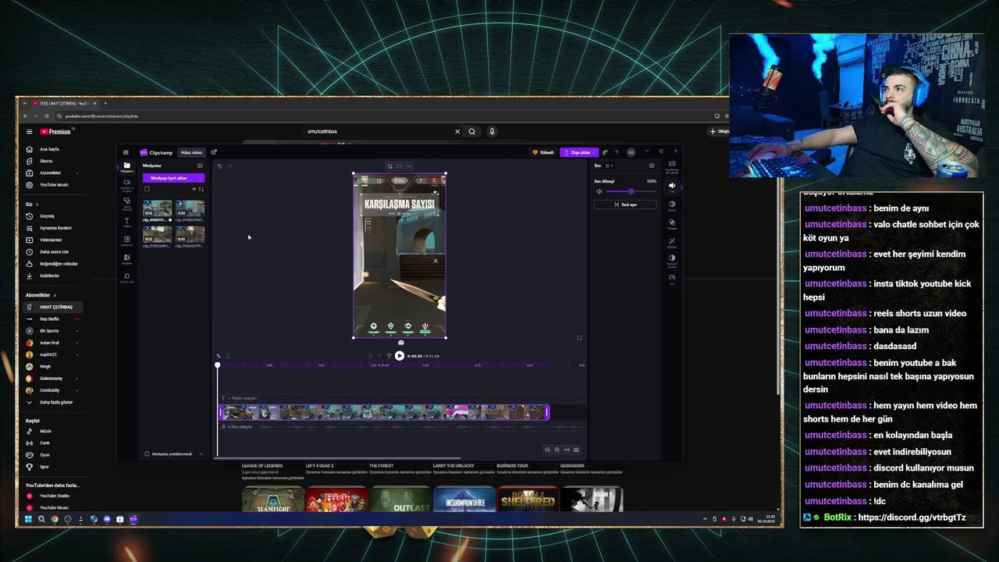Select the first media clip thumbnail
The image size is (999, 562).
pos(157,208)
